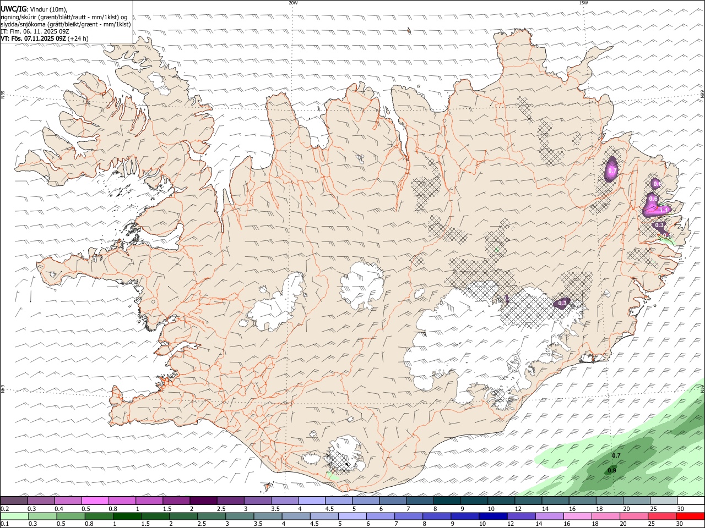Select the white 30 swatch in top legend row
This screenshot has width=705, height=528.
[691, 501]
